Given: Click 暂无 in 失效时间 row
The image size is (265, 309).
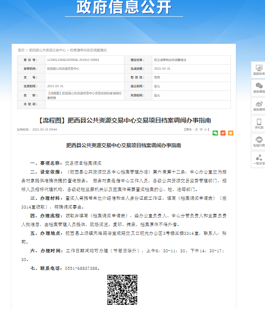Looking at the screenshot, I should [157, 95].
